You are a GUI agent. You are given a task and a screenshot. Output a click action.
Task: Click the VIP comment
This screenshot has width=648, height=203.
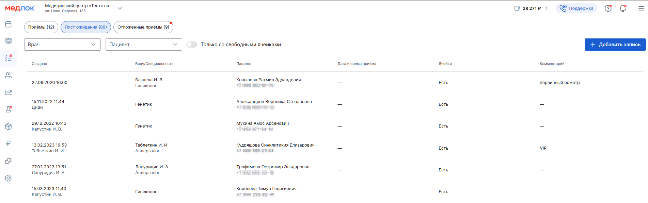point(543,148)
